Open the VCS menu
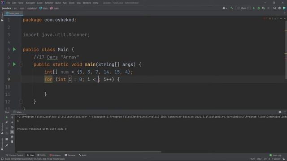287x161 pixels. pos(78,3)
